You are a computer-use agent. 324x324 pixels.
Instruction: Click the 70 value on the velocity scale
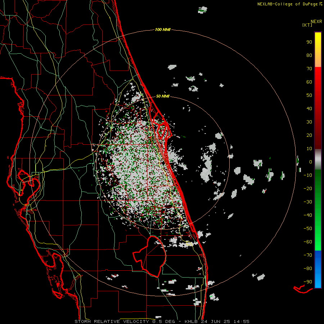tap(309, 69)
